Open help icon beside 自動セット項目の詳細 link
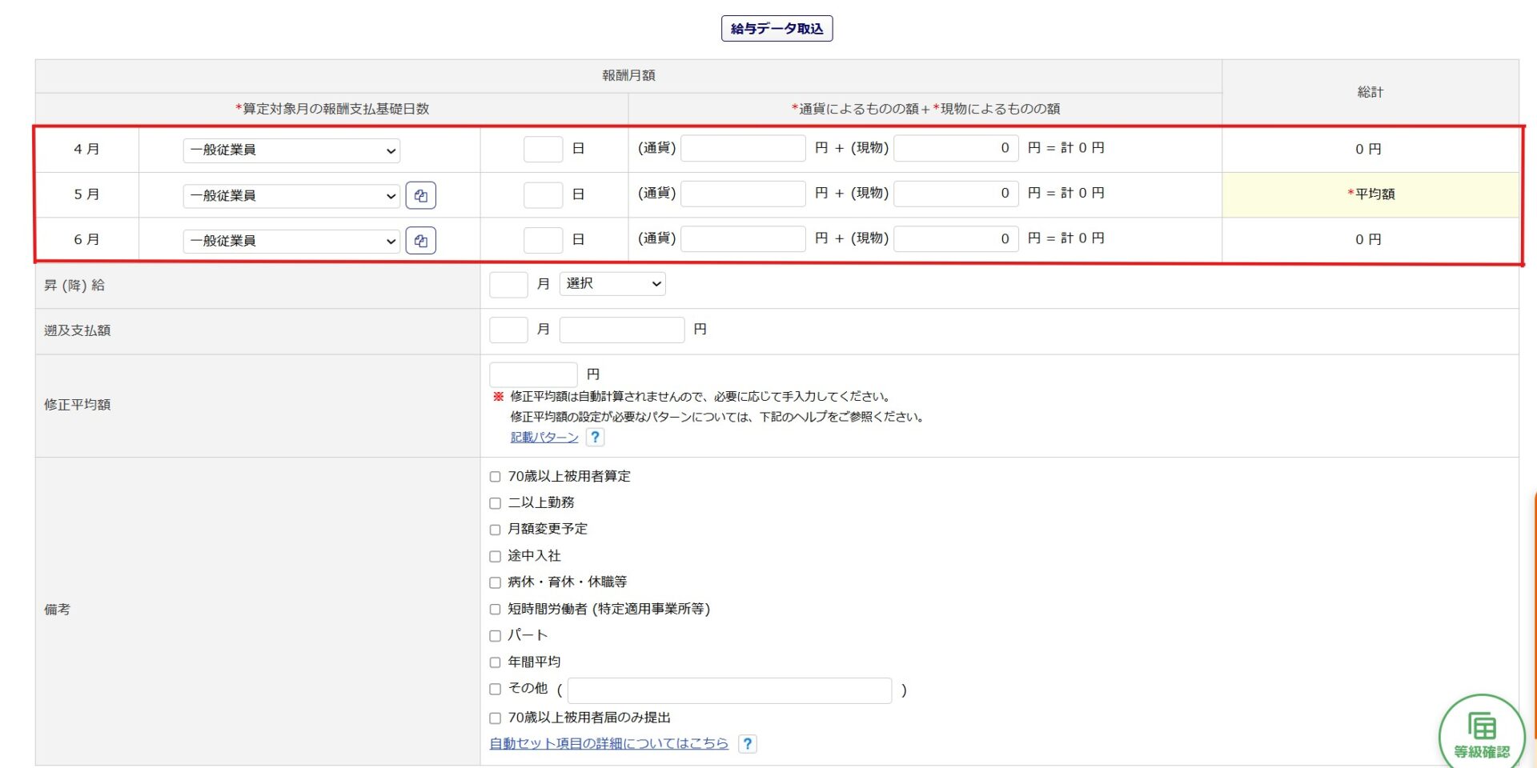The image size is (1537, 768). coord(747,744)
